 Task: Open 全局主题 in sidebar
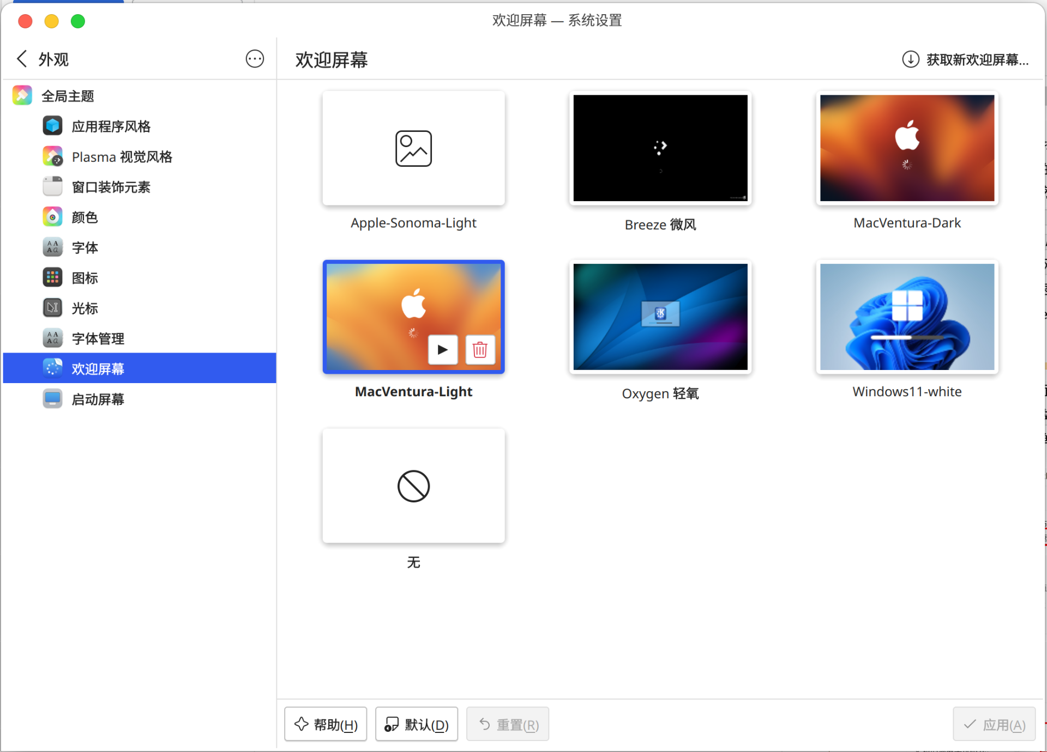(x=68, y=96)
